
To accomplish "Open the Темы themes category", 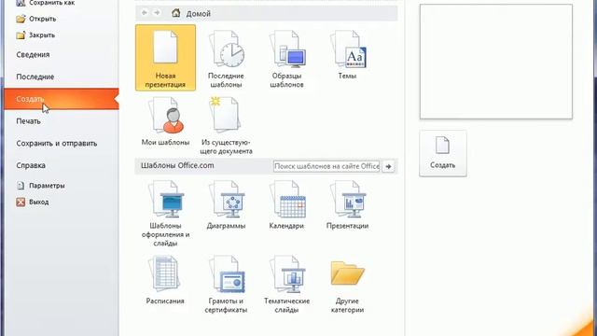I will [x=347, y=54].
